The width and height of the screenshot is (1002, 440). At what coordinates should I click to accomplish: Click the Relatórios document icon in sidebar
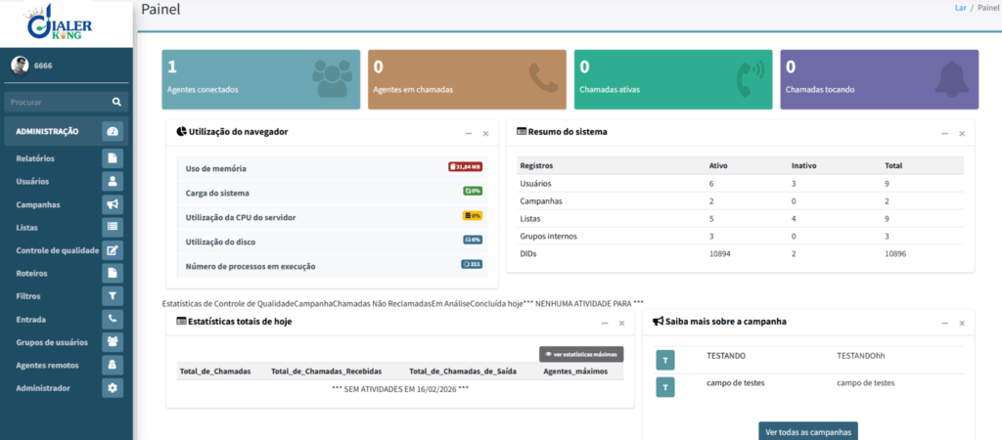coord(113,158)
